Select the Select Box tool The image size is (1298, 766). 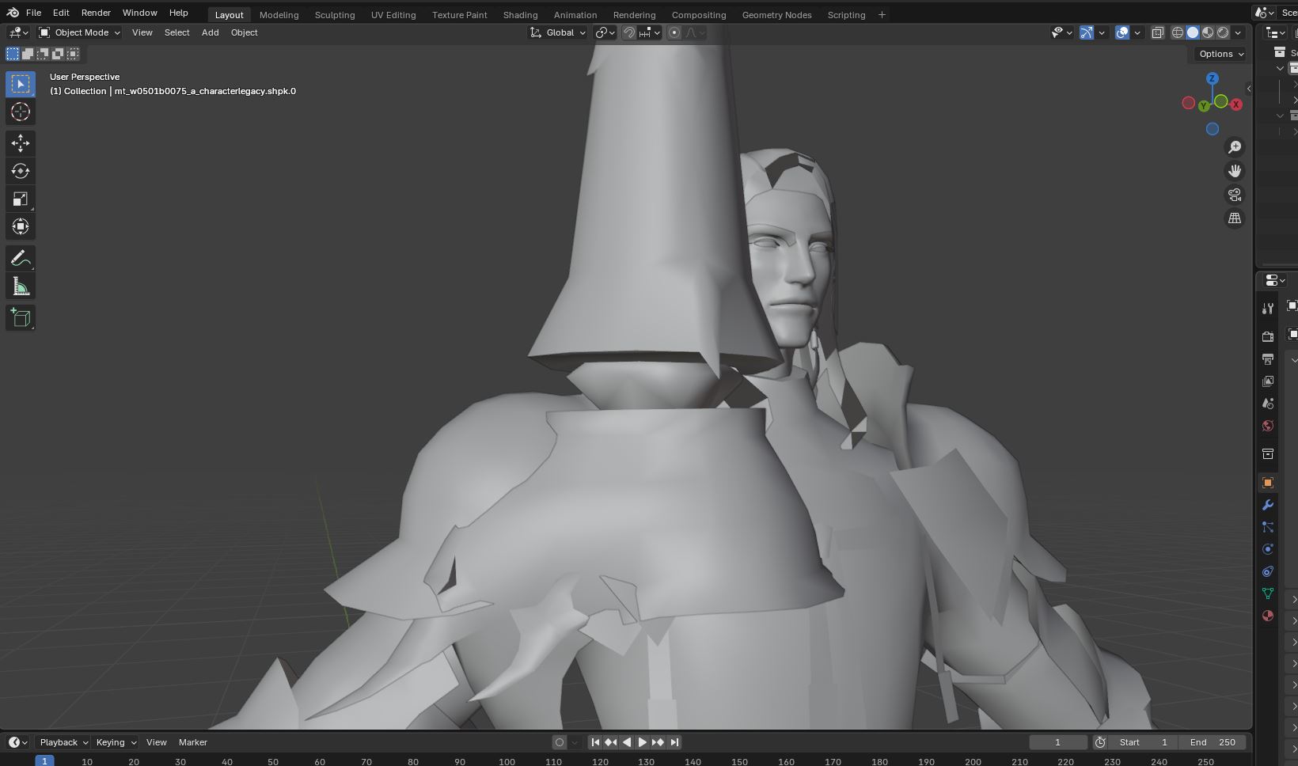pos(21,84)
